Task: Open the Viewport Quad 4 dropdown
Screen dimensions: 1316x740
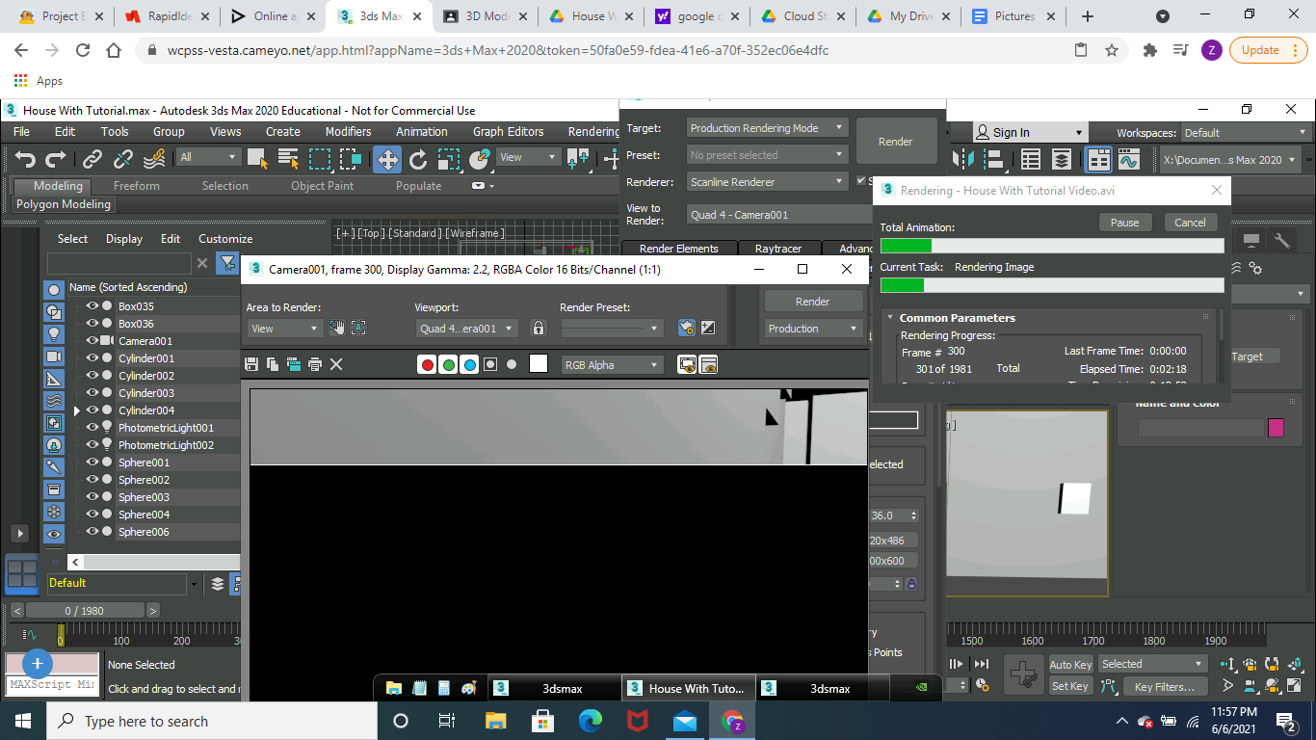Action: tap(467, 329)
